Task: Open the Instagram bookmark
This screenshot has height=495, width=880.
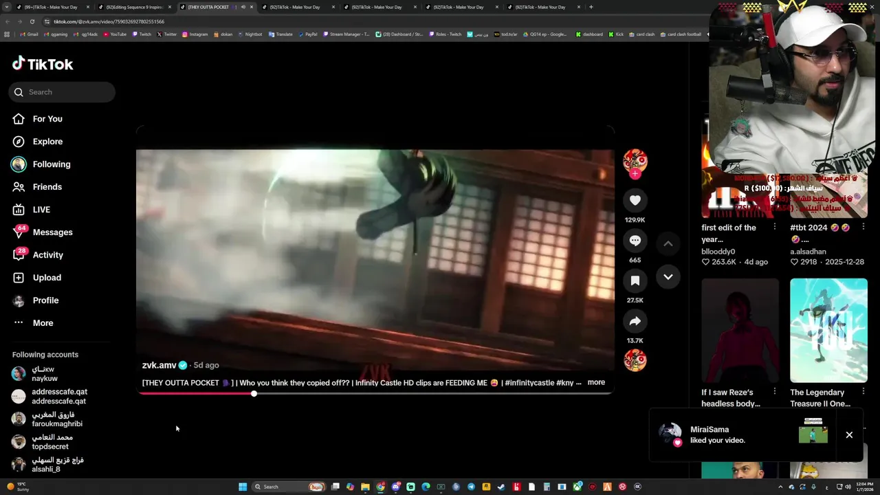Action: 195,34
